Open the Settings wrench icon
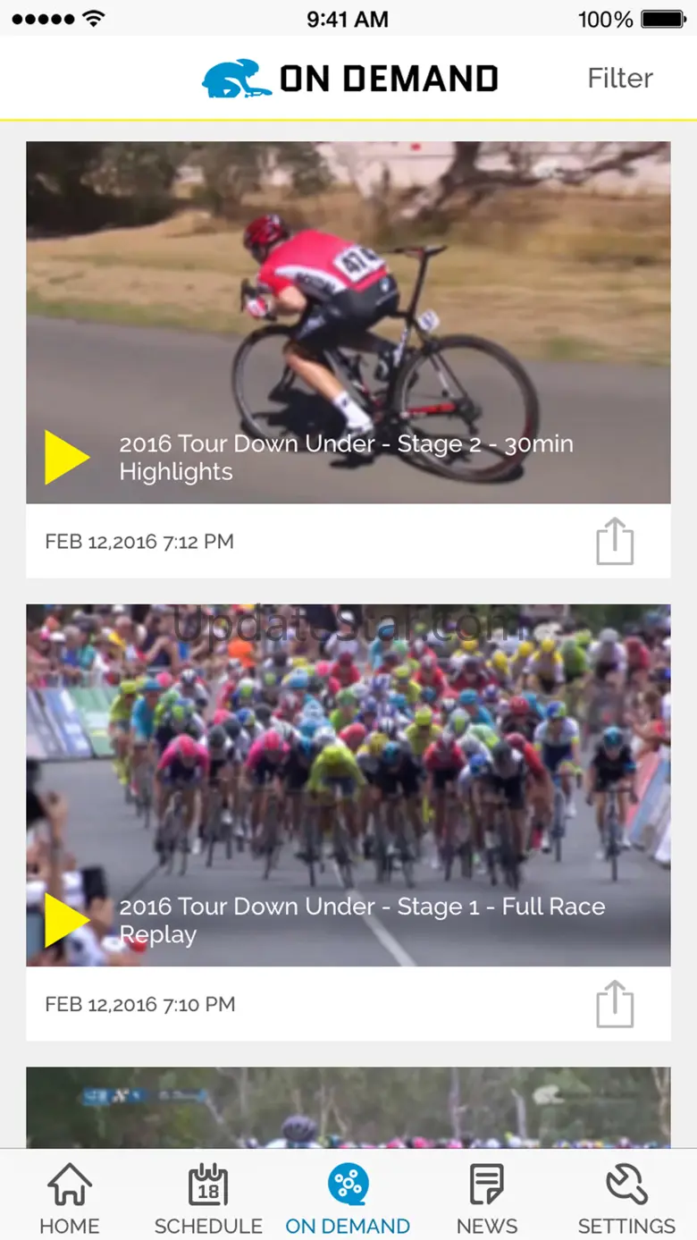This screenshot has height=1240, width=697. [x=626, y=1185]
